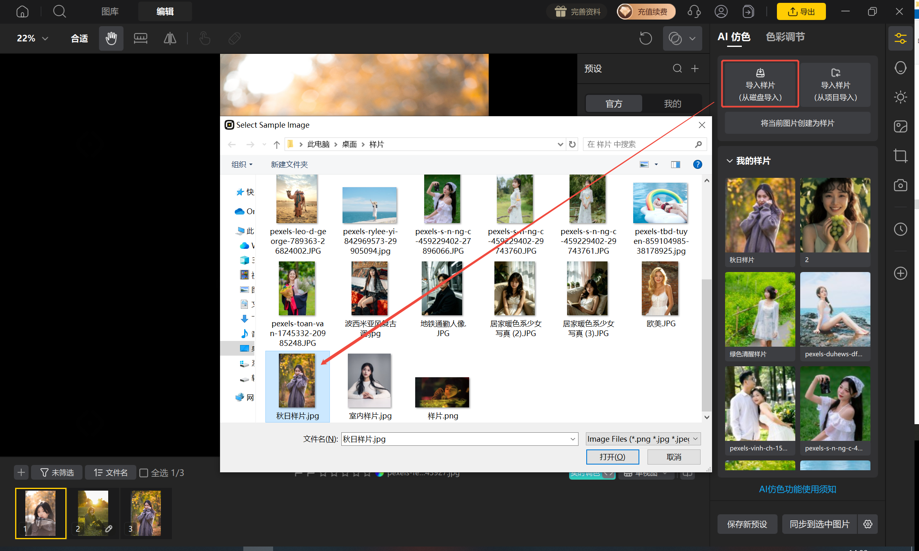This screenshot has width=919, height=551.
Task: Click the 取消 button
Action: click(674, 457)
